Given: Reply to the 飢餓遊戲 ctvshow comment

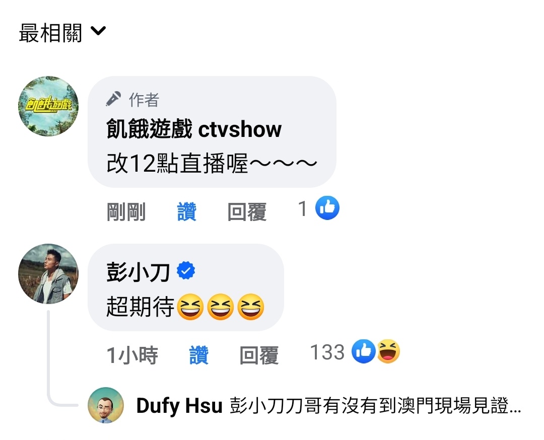Looking at the screenshot, I should tap(247, 211).
